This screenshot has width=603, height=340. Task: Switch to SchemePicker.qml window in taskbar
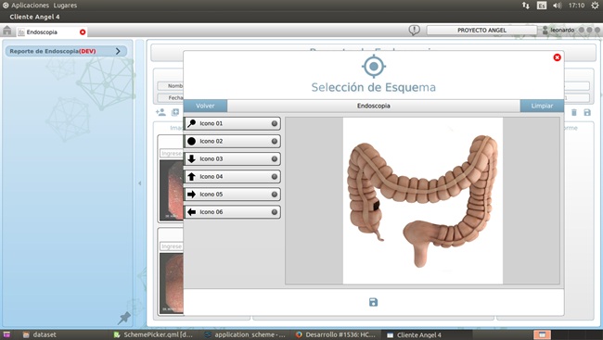pos(153,334)
